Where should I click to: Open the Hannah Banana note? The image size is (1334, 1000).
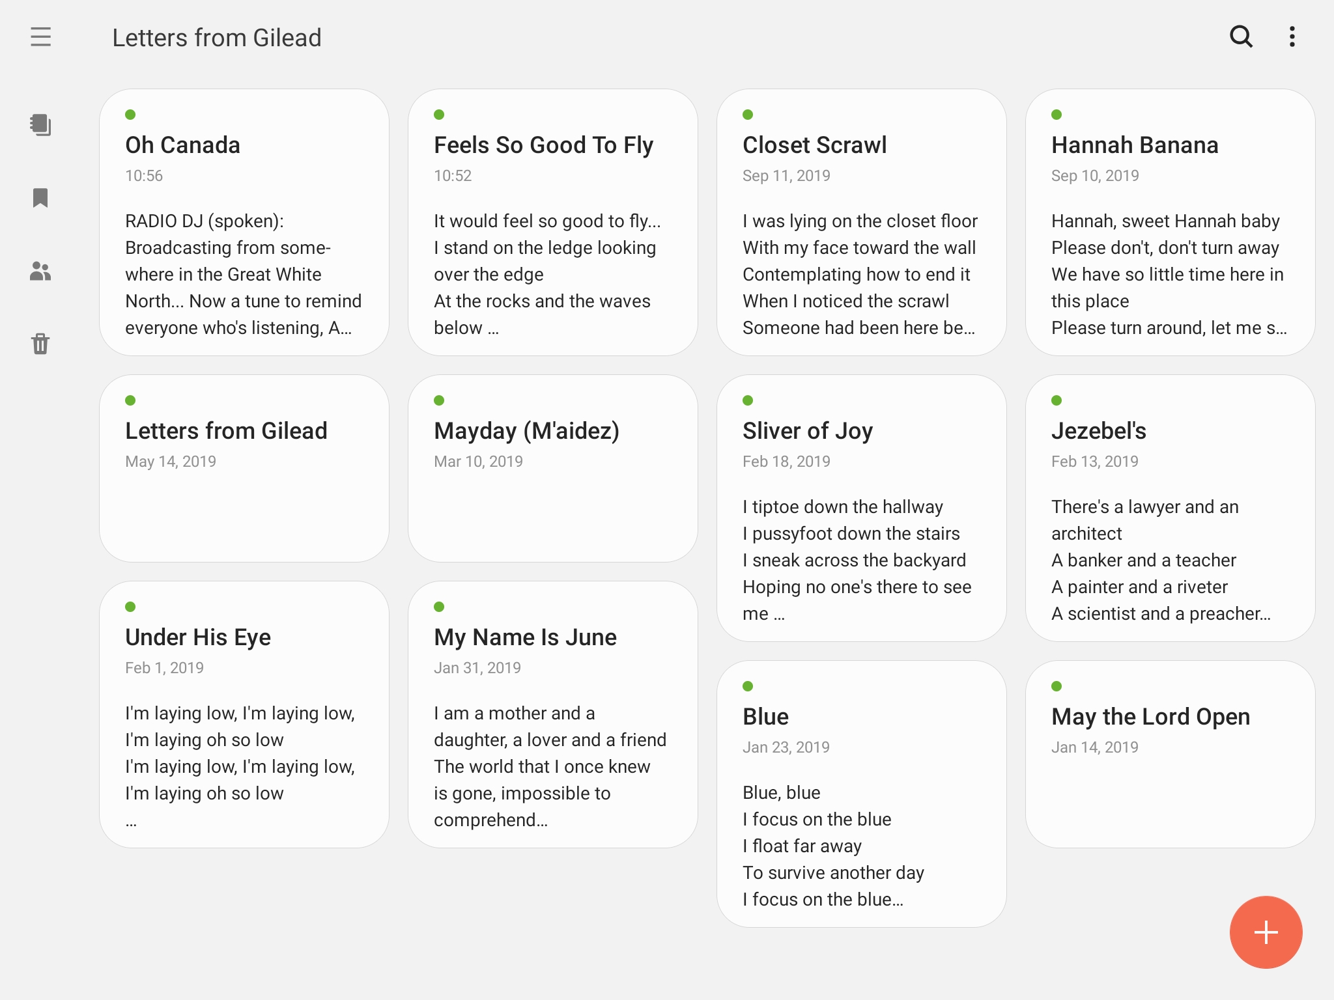coord(1171,223)
